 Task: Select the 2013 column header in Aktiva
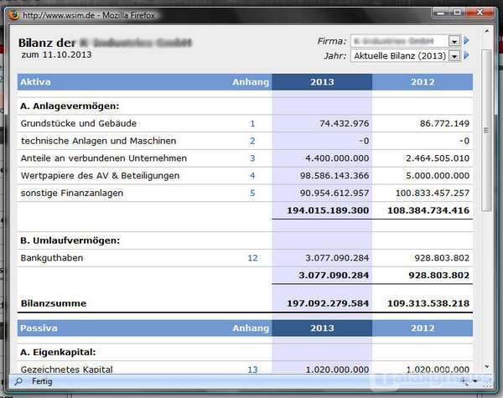(x=322, y=82)
